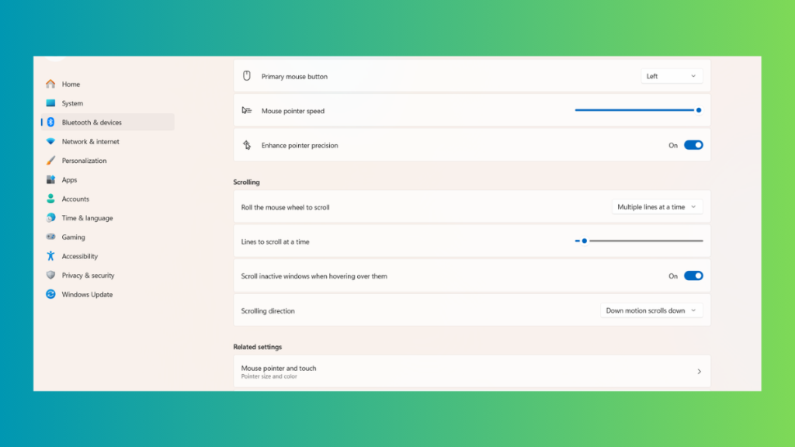Open Privacy & security settings
The width and height of the screenshot is (795, 447).
107,275
